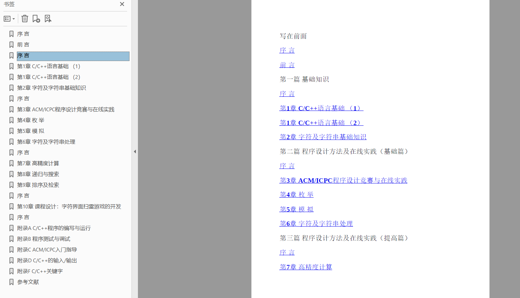
Task: Open the 前 言 hyperlink in the document
Action: [287, 65]
